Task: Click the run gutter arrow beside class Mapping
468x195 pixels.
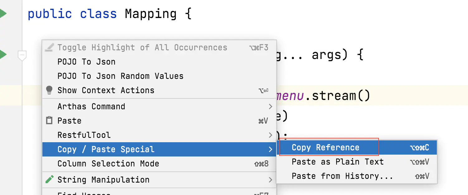Action: tap(2, 14)
